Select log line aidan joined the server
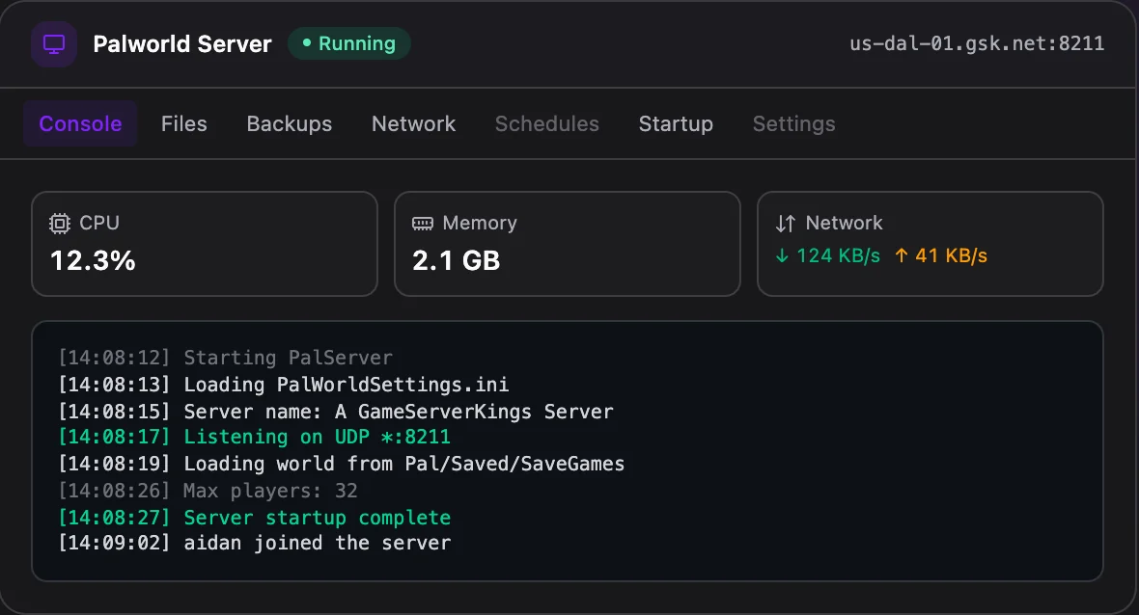This screenshot has height=615, width=1139. [254, 544]
